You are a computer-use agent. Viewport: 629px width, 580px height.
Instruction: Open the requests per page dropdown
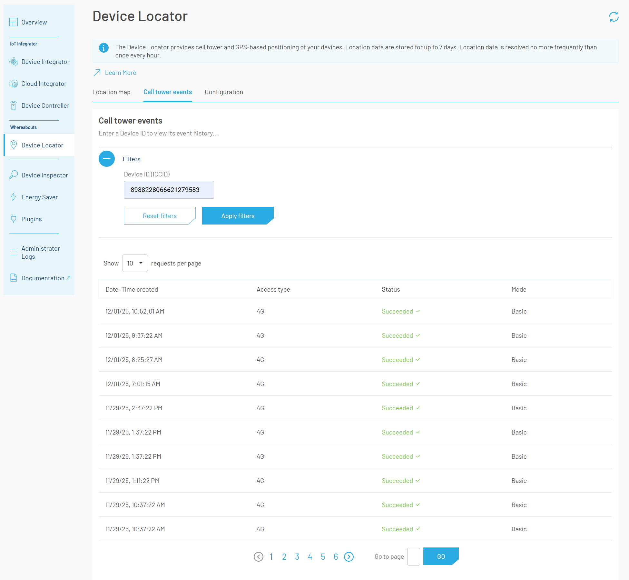tap(135, 263)
